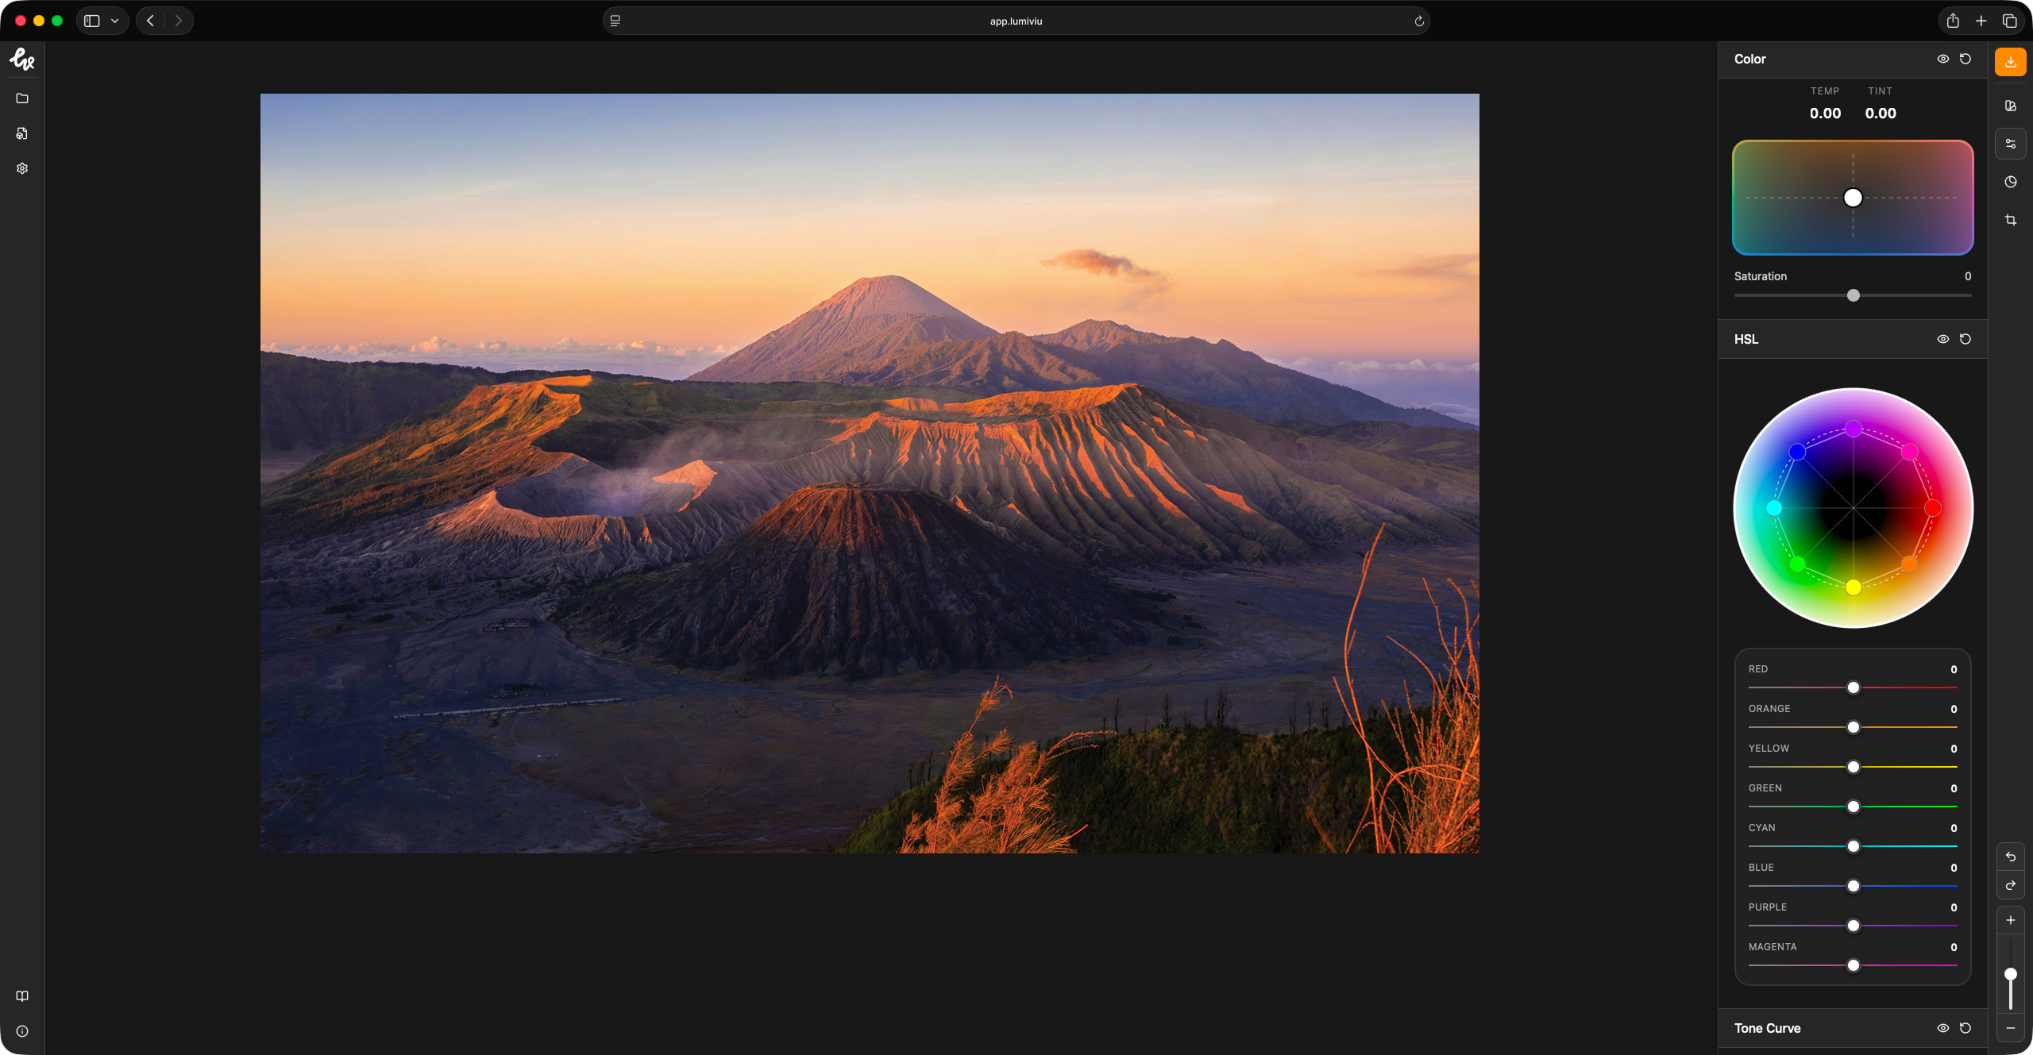Open the browser sidebar dropdown chevron
Screen dimensions: 2033x1055
115,21
